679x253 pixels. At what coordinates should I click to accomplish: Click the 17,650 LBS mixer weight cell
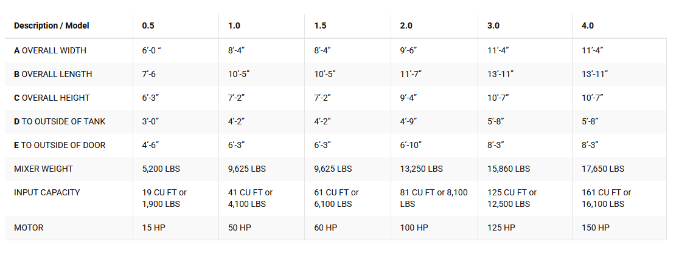click(x=603, y=169)
